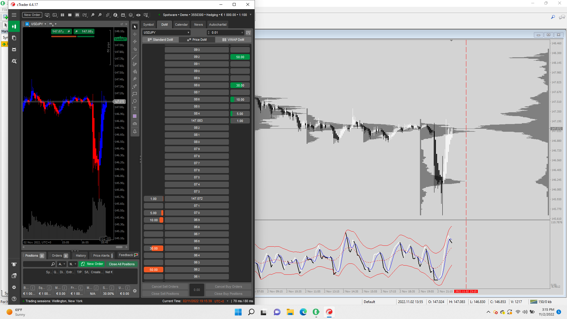Image resolution: width=567 pixels, height=319 pixels.
Task: Switch to the Calendar tab
Action: coord(181,25)
